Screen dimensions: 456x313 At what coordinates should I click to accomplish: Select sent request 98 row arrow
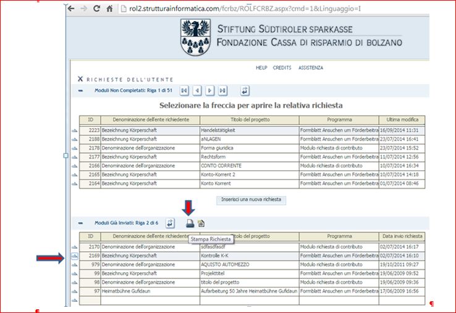(x=75, y=283)
